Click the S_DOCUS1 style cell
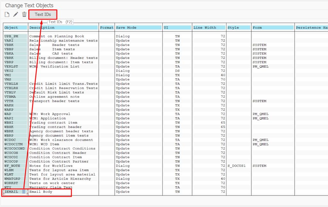The width and height of the screenshot is (328, 207). click(x=236, y=166)
